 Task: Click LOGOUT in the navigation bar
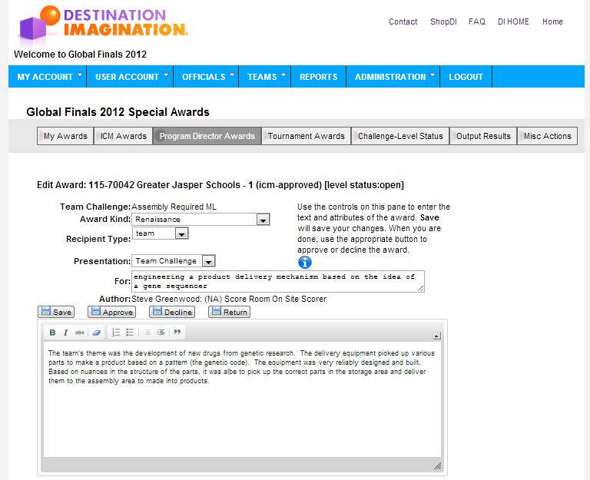tap(466, 77)
